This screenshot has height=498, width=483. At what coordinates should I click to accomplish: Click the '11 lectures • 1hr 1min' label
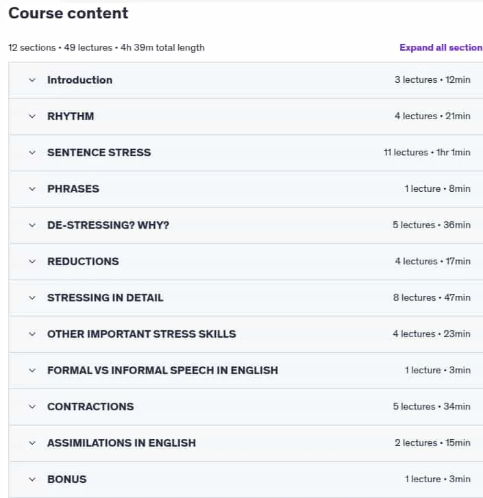(x=427, y=153)
